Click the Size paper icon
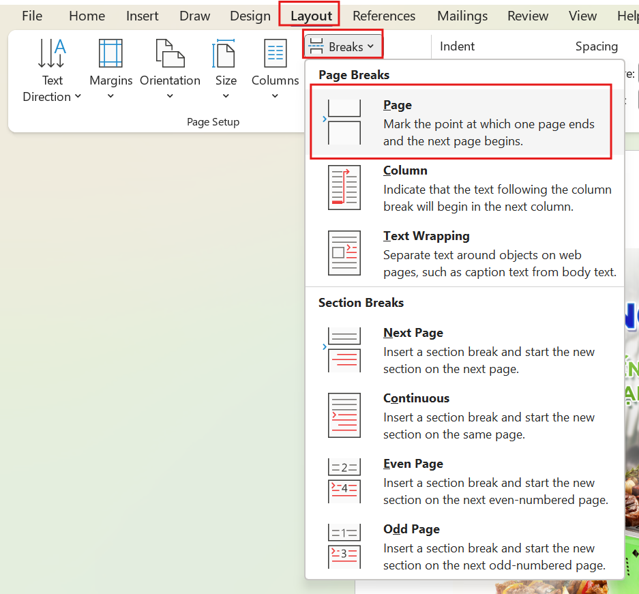Image resolution: width=639 pixels, height=594 pixels. pos(224,53)
